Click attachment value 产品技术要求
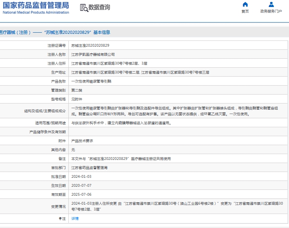This screenshot has height=228, width=289. (x=82, y=141)
